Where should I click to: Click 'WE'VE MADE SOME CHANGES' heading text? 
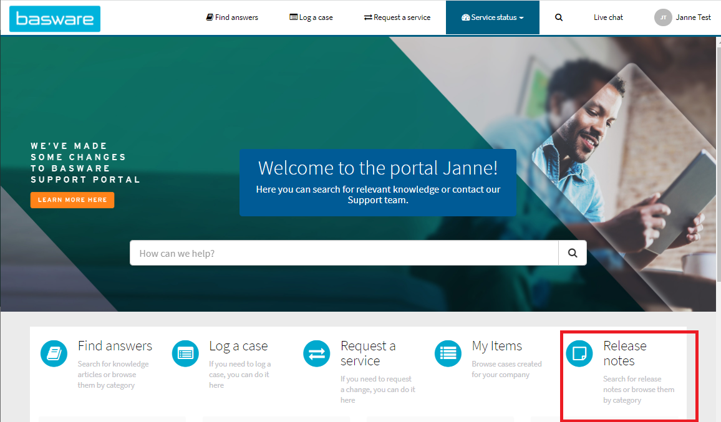pyautogui.click(x=85, y=163)
